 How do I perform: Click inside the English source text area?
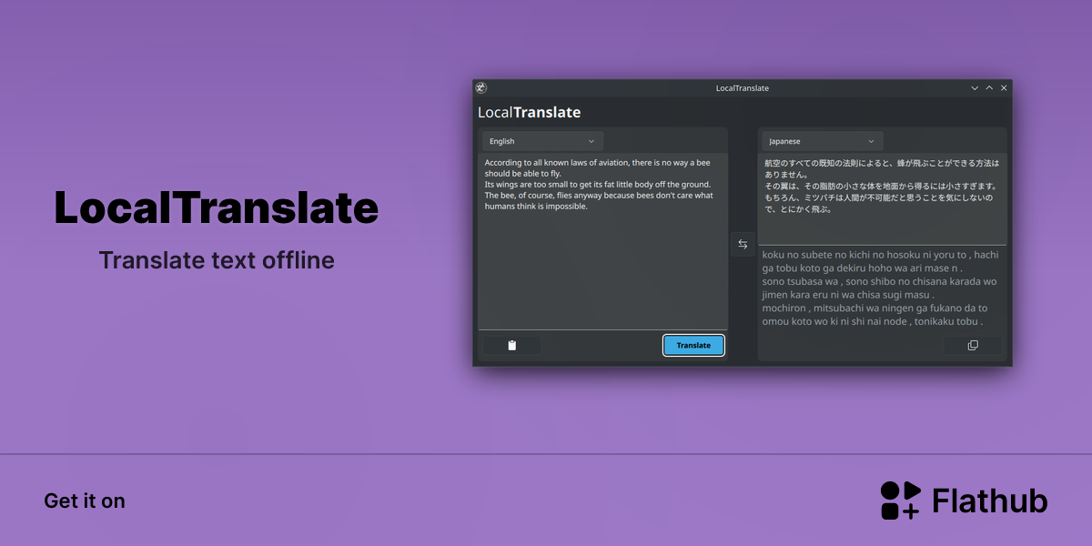click(602, 241)
